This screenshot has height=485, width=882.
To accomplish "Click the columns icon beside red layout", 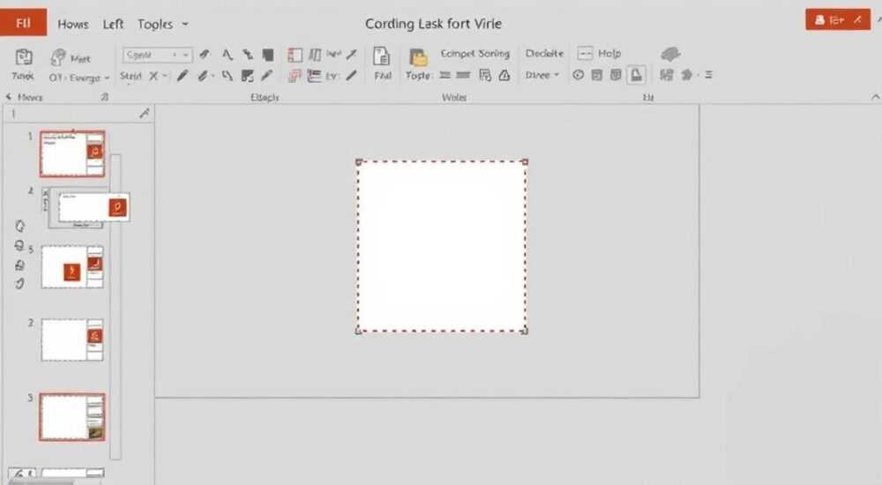I will (x=315, y=55).
